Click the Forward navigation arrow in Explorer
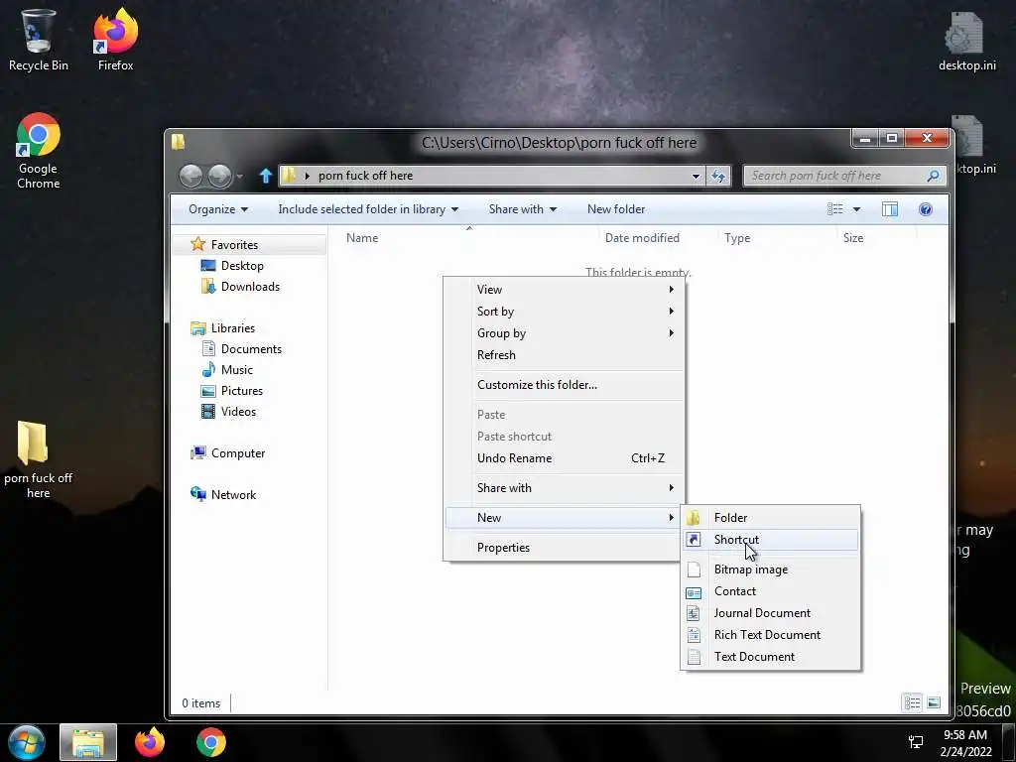Viewport: 1016px width, 762px height. click(x=219, y=176)
